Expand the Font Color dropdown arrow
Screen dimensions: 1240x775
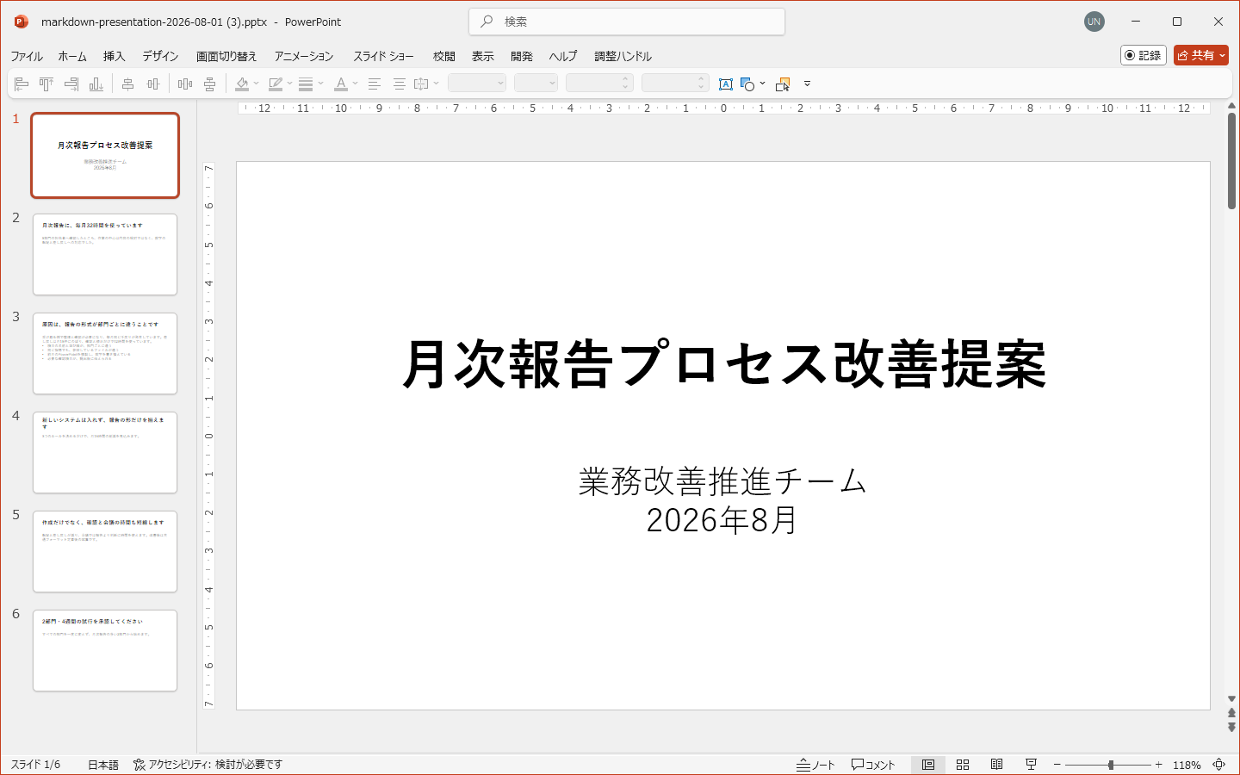(355, 84)
